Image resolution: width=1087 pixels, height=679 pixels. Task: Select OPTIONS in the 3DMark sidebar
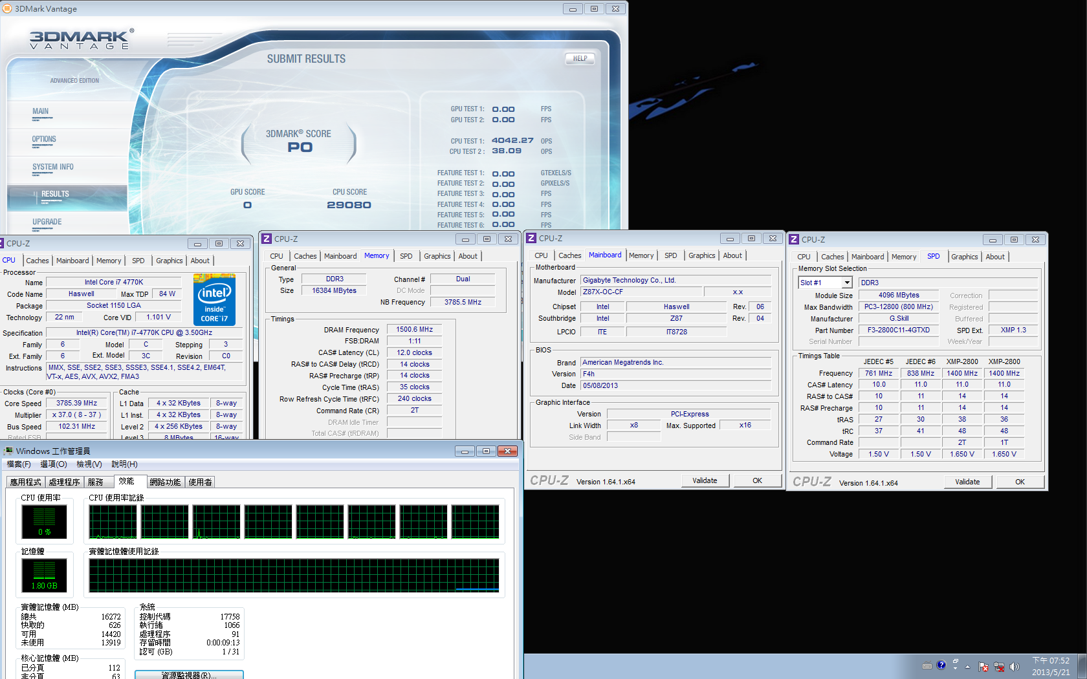click(x=44, y=139)
